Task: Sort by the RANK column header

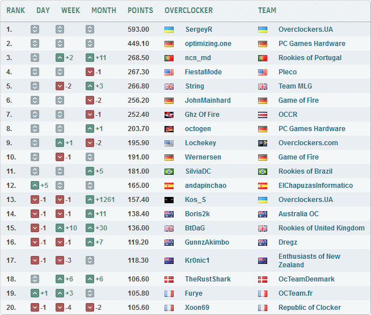Action: point(16,10)
